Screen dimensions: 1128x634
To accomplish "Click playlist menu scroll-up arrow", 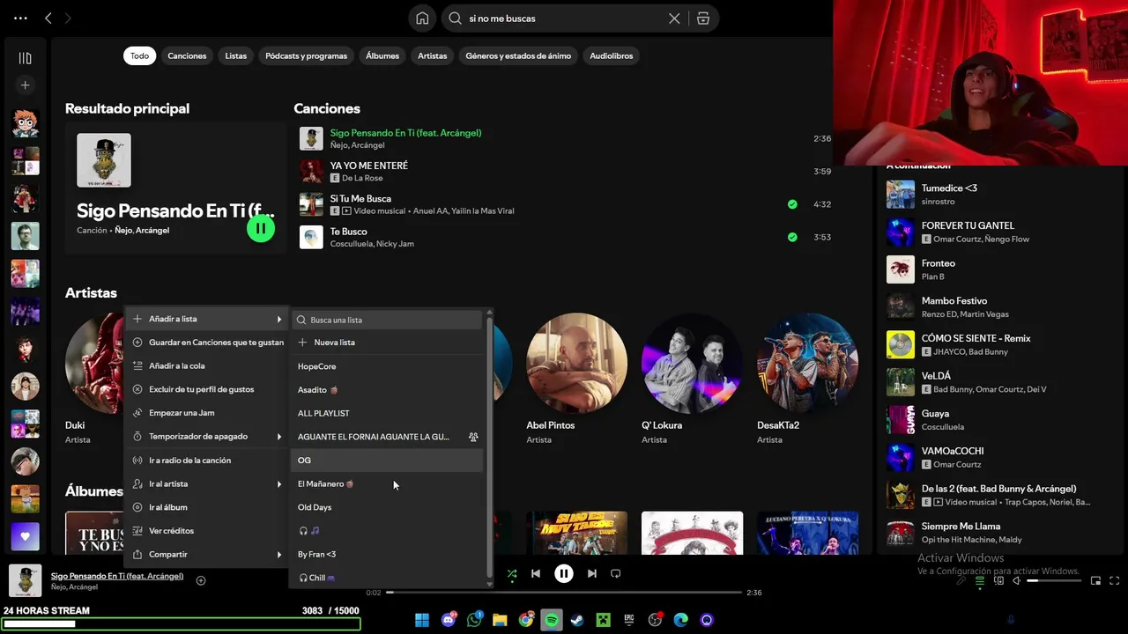I will 489,313.
